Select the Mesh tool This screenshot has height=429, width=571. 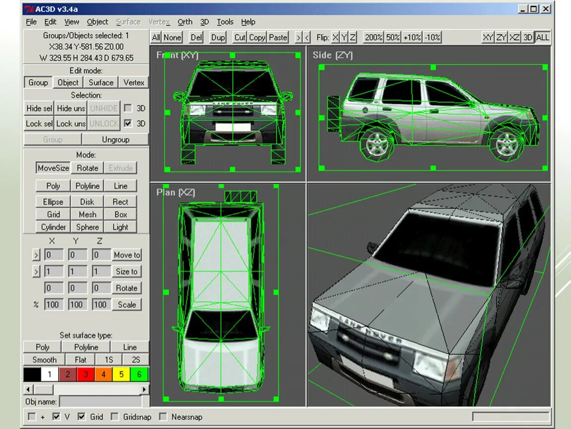(x=87, y=214)
